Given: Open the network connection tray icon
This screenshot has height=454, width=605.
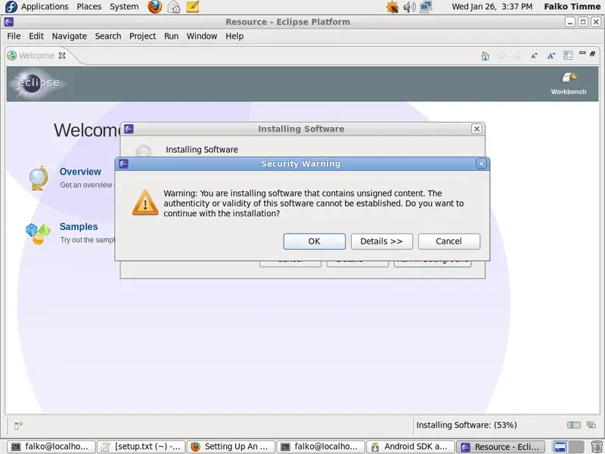Looking at the screenshot, I should click(426, 7).
